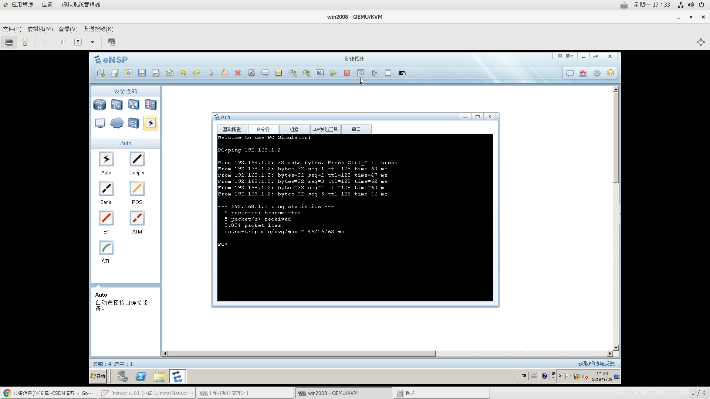Switch to the 基础配置 tab

tap(232, 129)
